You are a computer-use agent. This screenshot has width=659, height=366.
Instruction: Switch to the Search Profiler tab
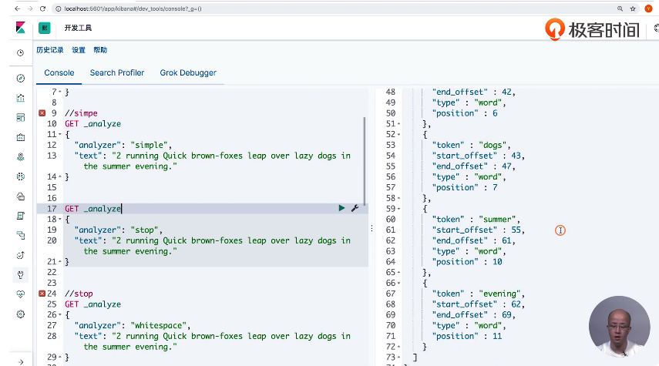pos(117,73)
